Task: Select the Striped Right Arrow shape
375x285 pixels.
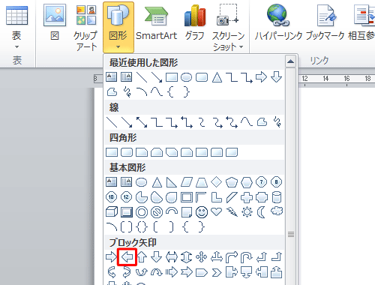Action: (172, 272)
